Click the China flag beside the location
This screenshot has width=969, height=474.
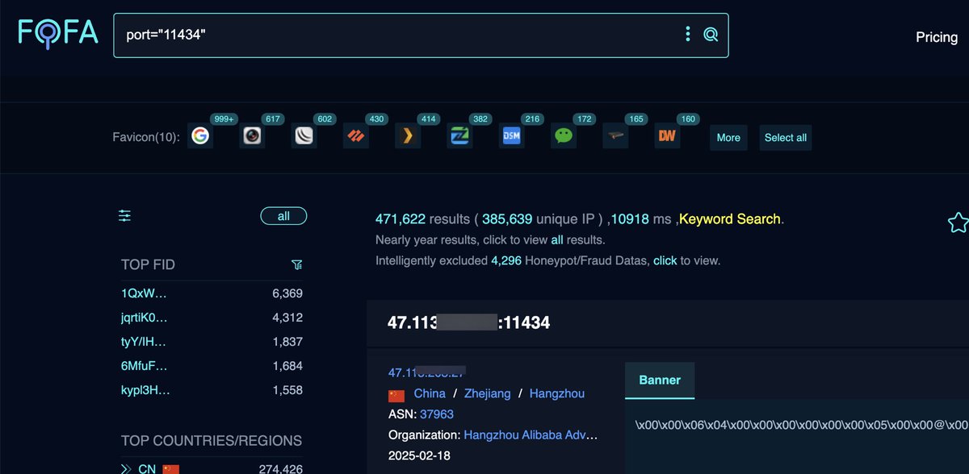396,394
